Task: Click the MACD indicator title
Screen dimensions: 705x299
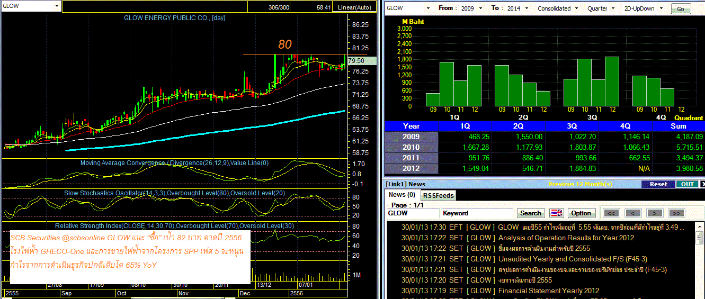Action: point(175,163)
